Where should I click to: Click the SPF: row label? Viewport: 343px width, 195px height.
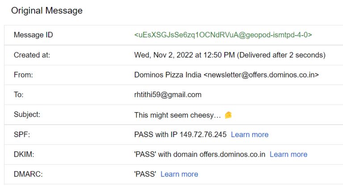22,134
